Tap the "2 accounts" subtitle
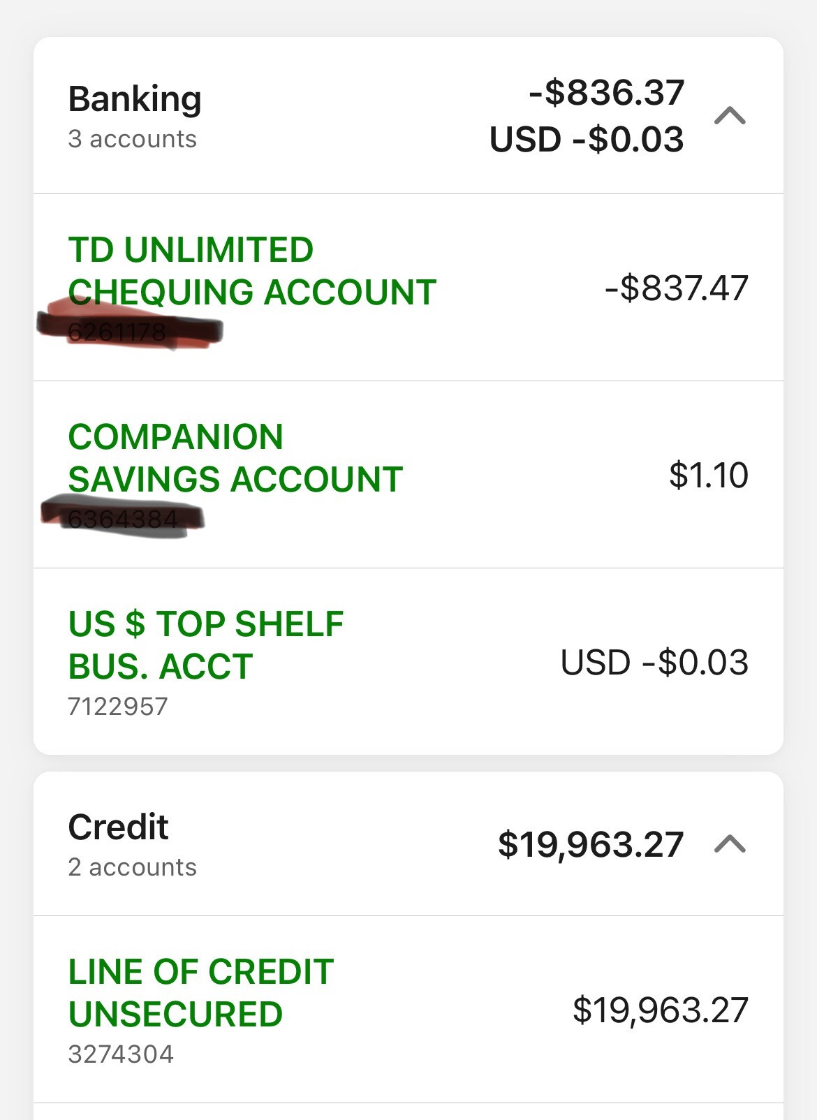Screen dimensions: 817x1120 pos(132,867)
